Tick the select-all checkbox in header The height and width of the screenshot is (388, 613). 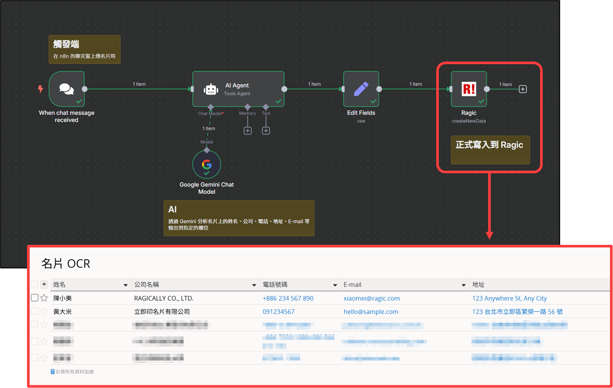pos(34,284)
